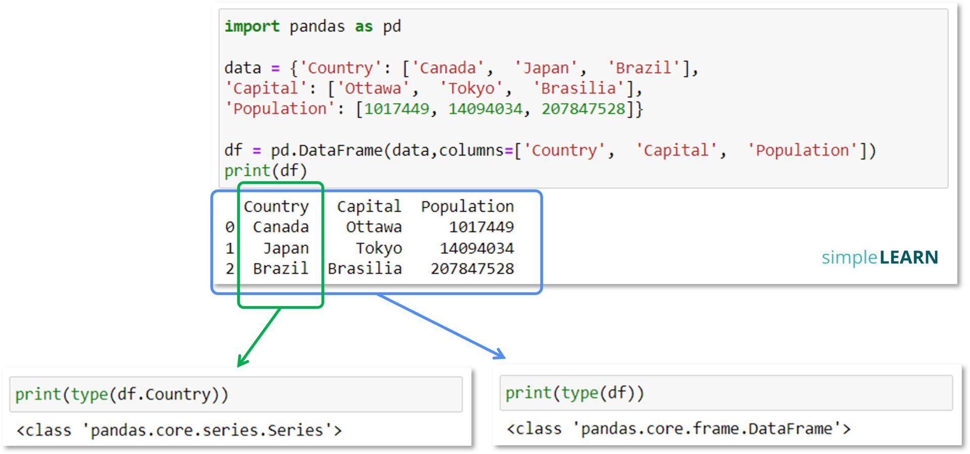
Task: Click the import pandas code line
Action: tap(313, 26)
